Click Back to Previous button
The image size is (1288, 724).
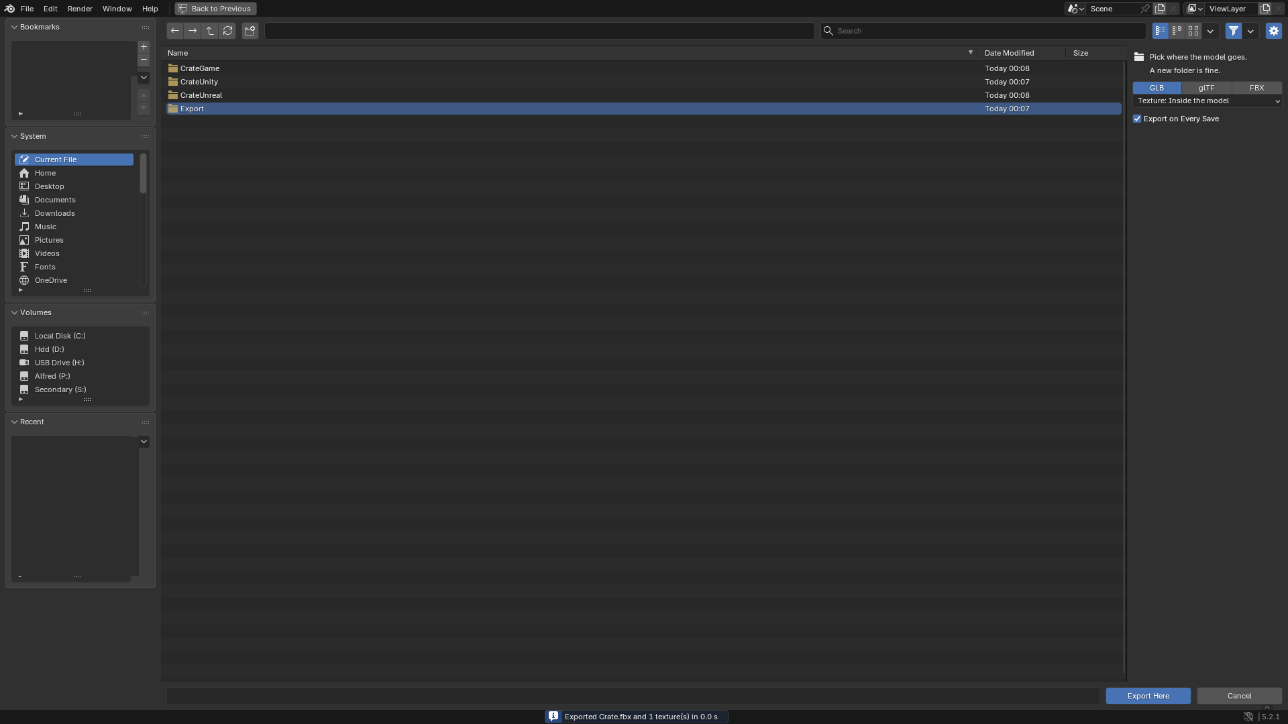pos(215,9)
